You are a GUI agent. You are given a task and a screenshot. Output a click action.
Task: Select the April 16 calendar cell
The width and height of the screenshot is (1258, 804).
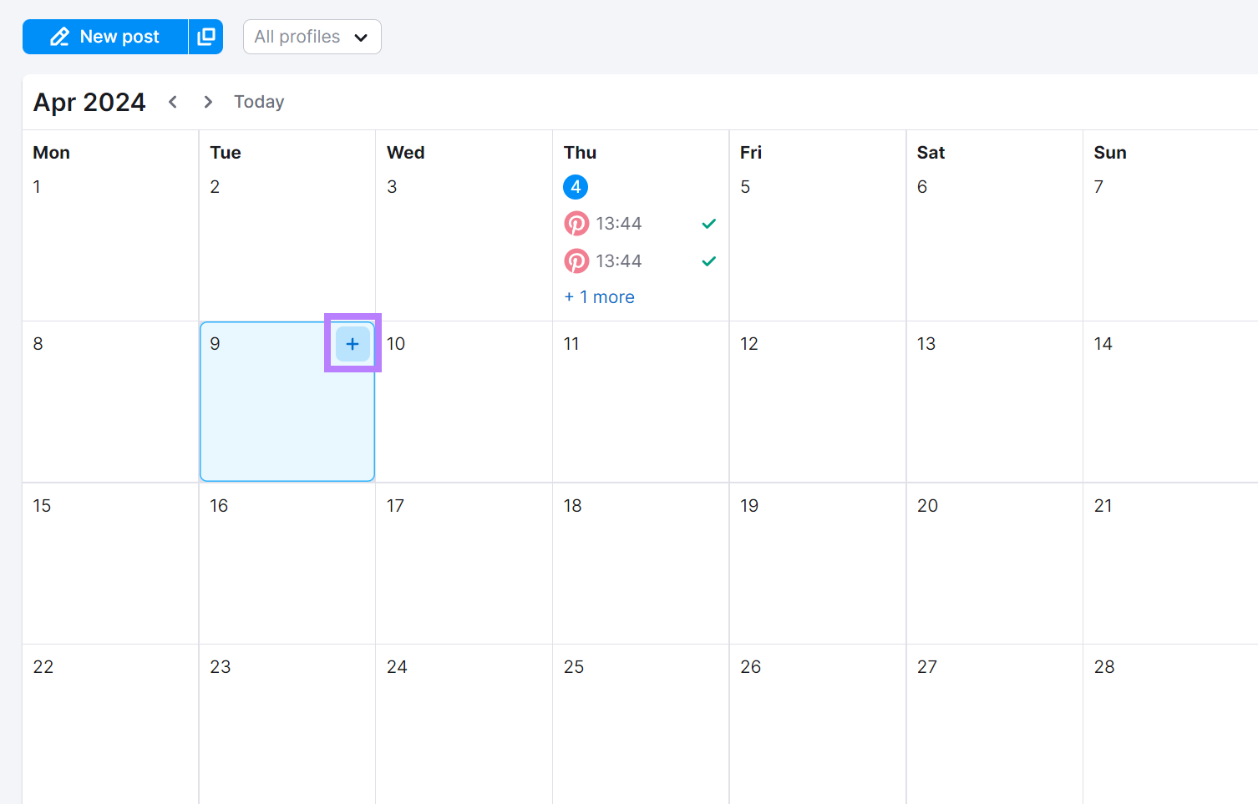pyautogui.click(x=287, y=564)
